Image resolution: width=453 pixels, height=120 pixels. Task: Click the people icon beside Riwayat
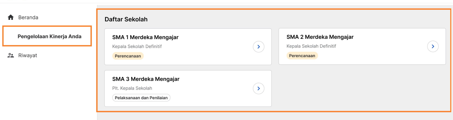pos(11,55)
